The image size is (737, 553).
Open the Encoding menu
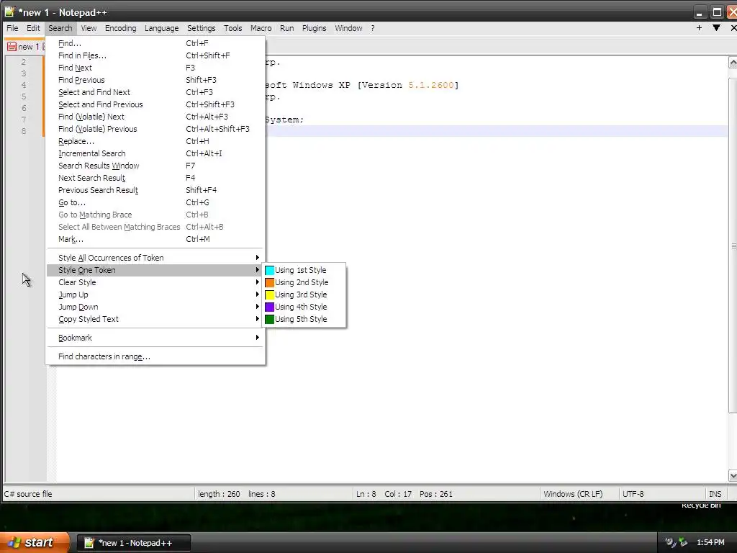coord(120,28)
